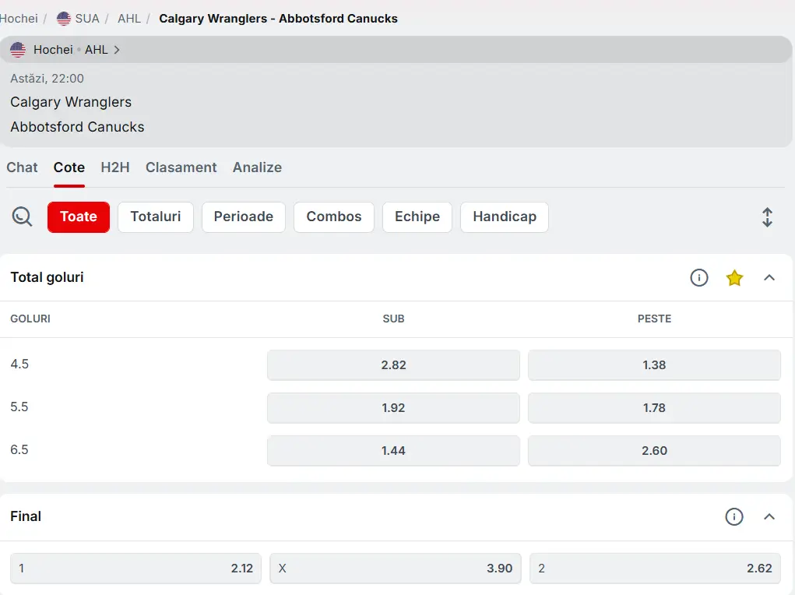Pick Peste 5.5 goals at 1.78

(654, 407)
